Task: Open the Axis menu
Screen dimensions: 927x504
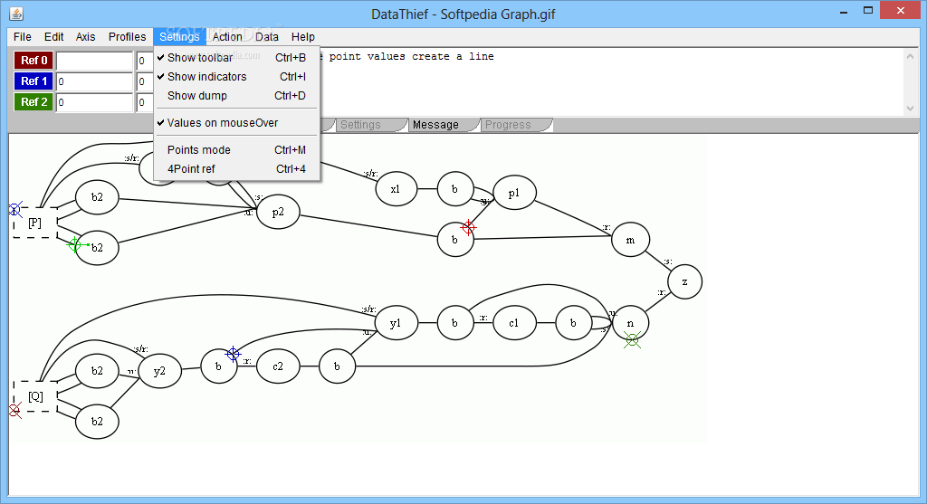Action: [x=85, y=36]
